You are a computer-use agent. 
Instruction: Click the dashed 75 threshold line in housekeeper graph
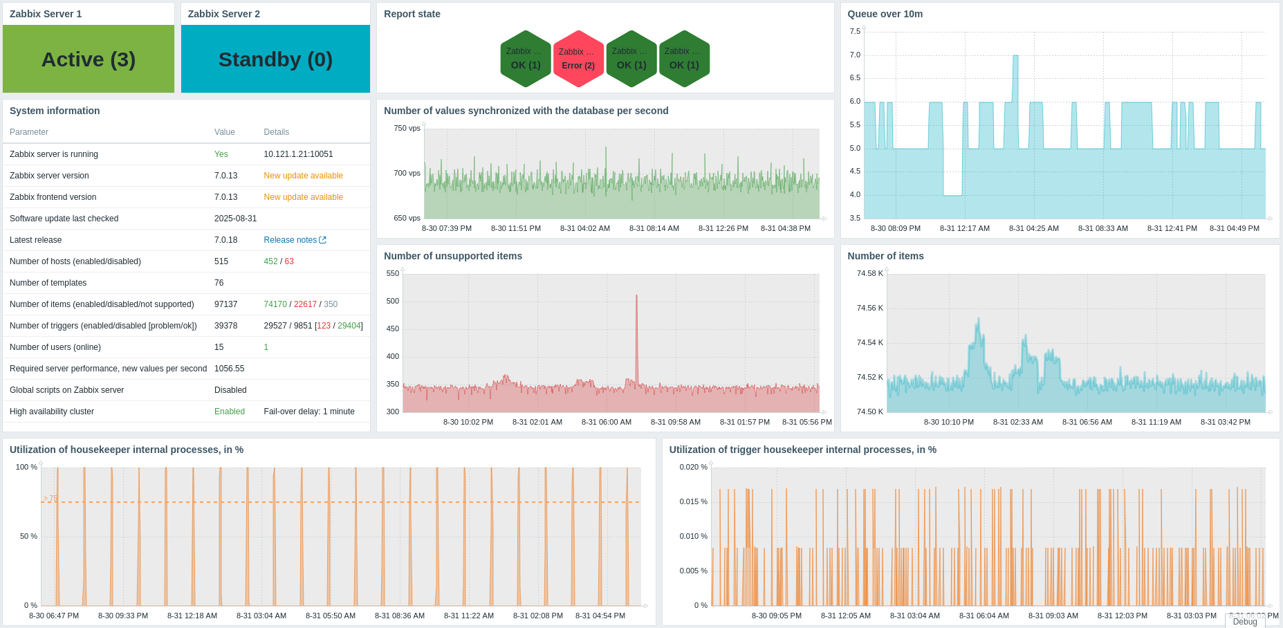pos(346,502)
